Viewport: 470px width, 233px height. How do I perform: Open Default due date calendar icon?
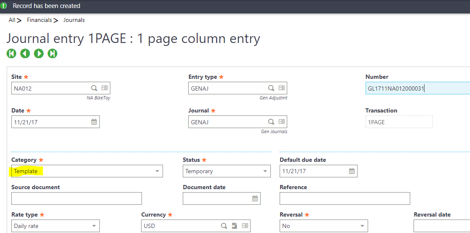pyautogui.click(x=352, y=171)
